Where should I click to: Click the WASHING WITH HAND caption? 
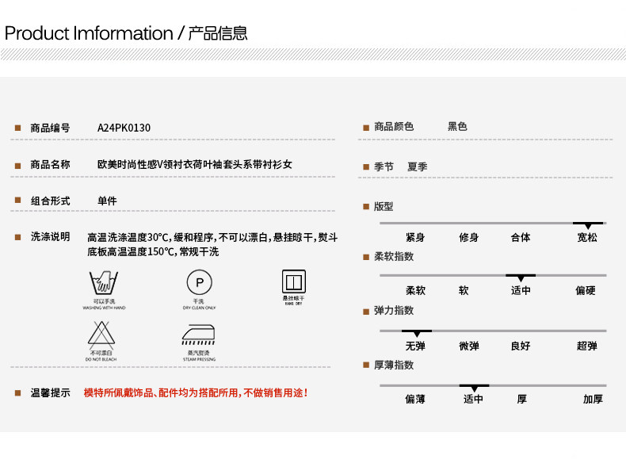tap(104, 308)
